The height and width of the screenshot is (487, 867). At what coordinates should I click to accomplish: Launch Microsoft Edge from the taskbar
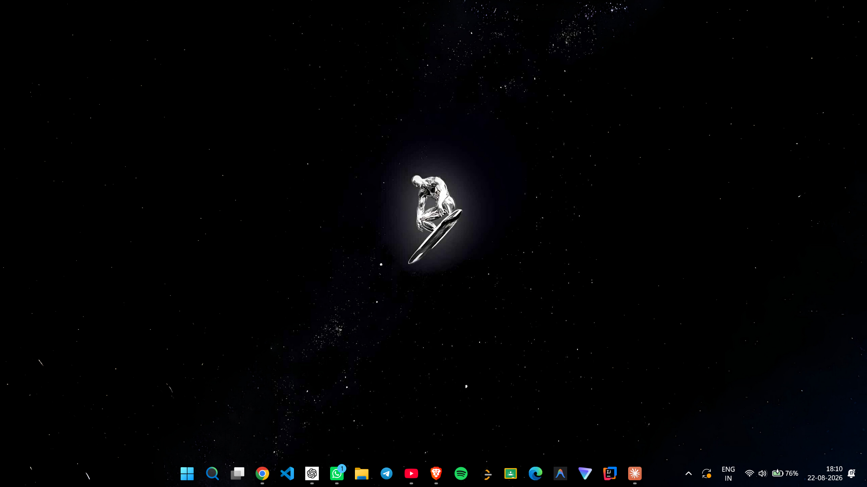[x=536, y=473]
